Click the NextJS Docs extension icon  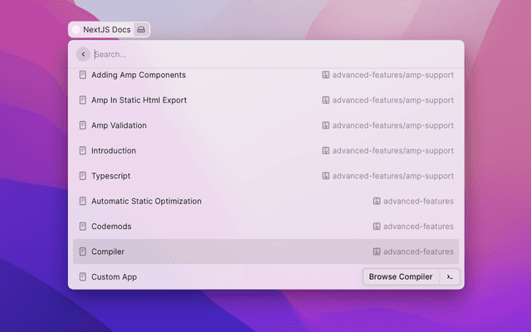76,30
